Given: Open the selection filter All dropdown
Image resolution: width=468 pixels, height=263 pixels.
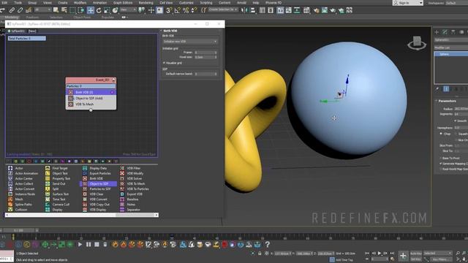Looking at the screenshot, I should click(42, 9).
